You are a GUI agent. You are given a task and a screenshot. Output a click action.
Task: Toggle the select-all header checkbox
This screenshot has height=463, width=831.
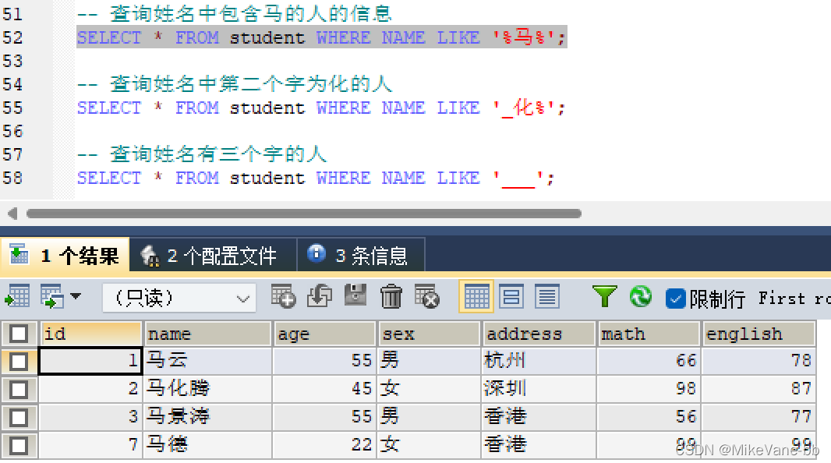pos(19,334)
